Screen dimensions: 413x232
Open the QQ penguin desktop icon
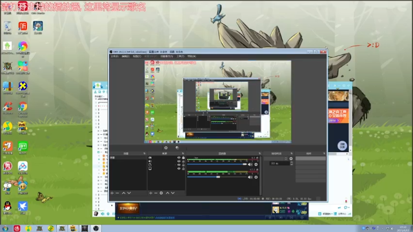tap(7, 208)
